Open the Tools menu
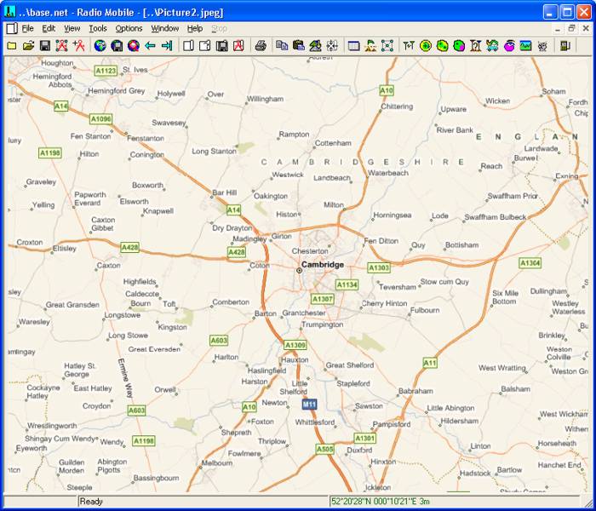 click(x=98, y=28)
